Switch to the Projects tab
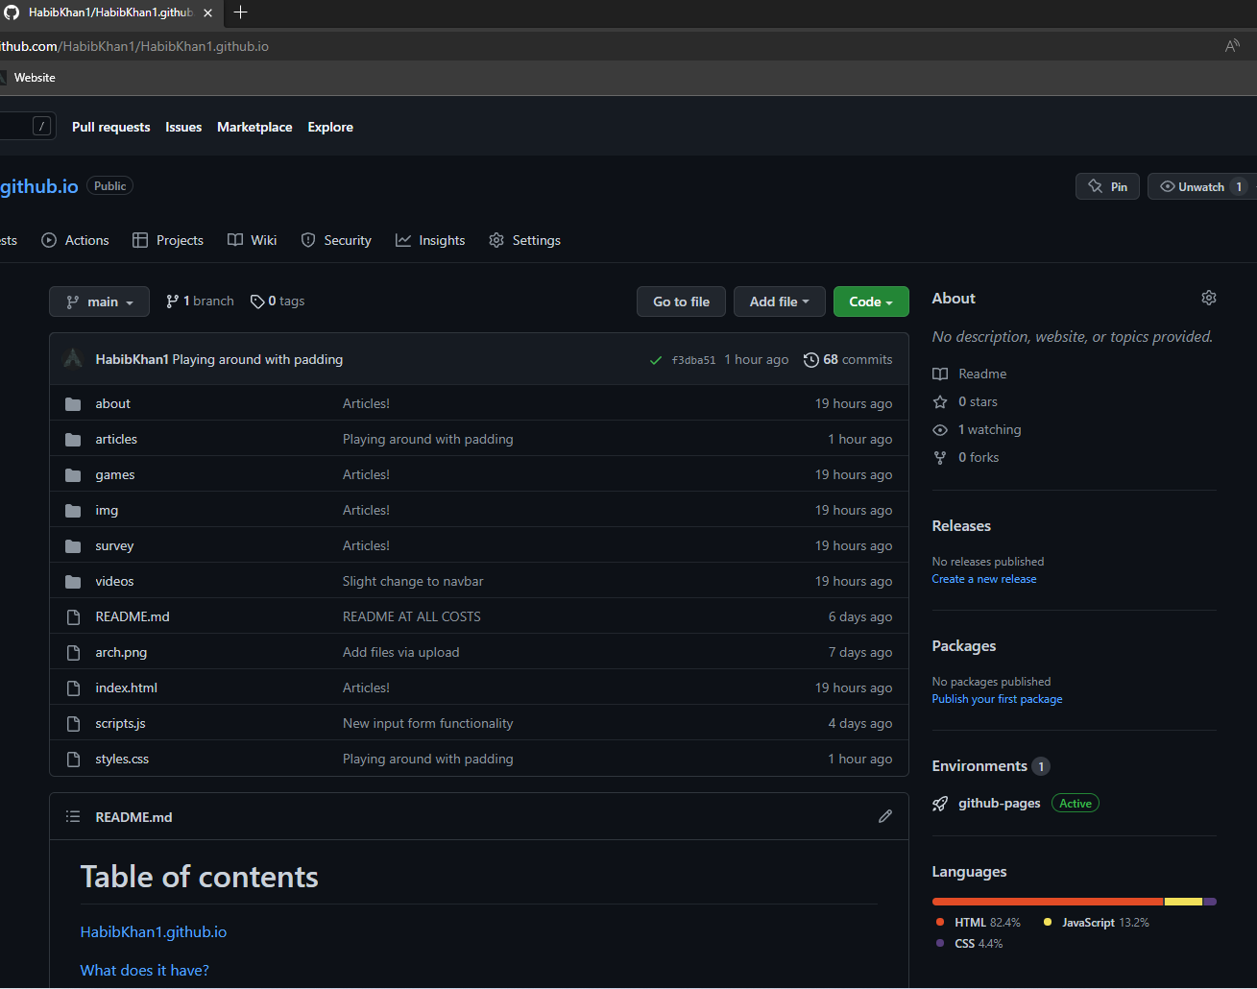This screenshot has width=1257, height=989. tap(168, 240)
